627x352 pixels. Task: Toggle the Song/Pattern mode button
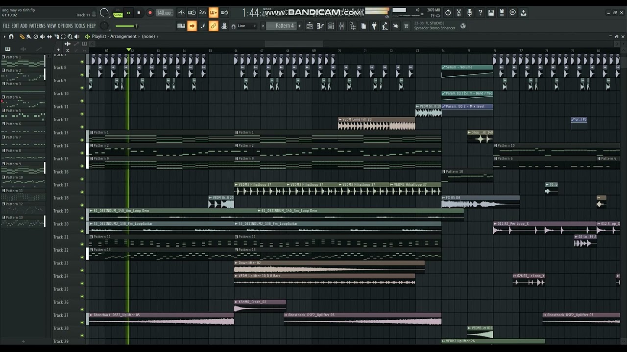(x=118, y=13)
